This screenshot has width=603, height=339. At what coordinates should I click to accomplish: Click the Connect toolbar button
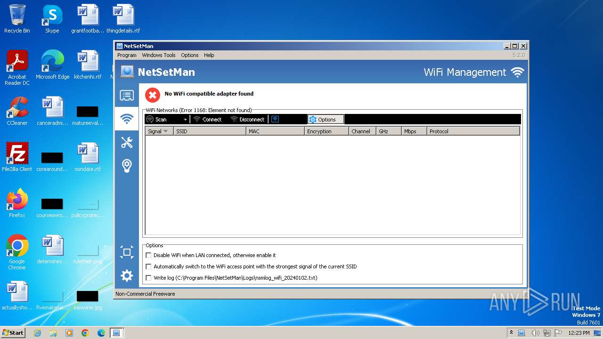[207, 119]
